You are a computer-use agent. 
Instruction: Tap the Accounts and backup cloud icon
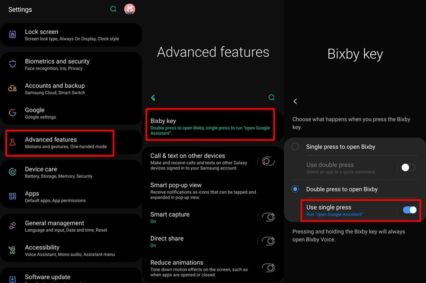coord(12,88)
